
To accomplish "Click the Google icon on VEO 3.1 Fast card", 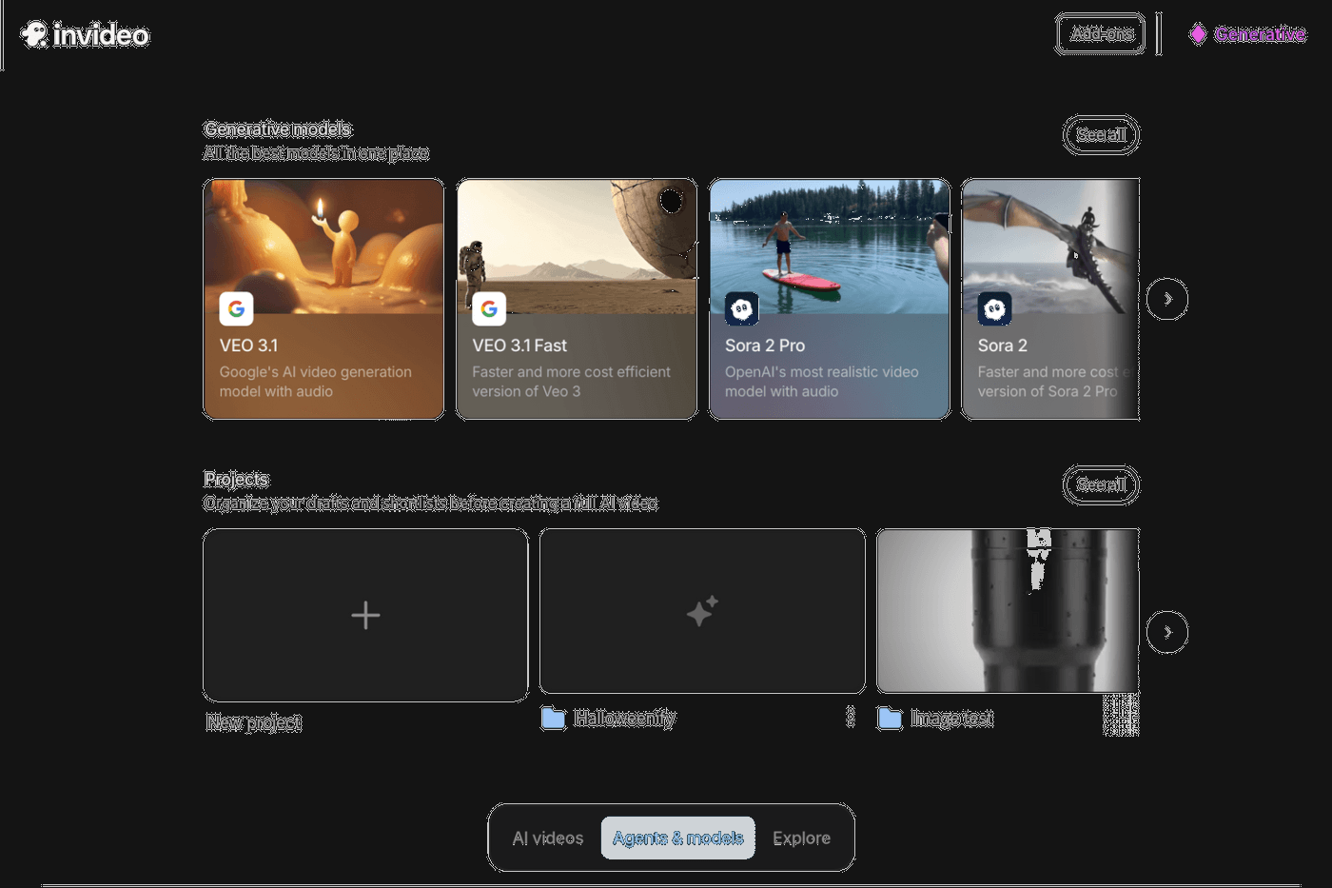I will click(x=489, y=309).
